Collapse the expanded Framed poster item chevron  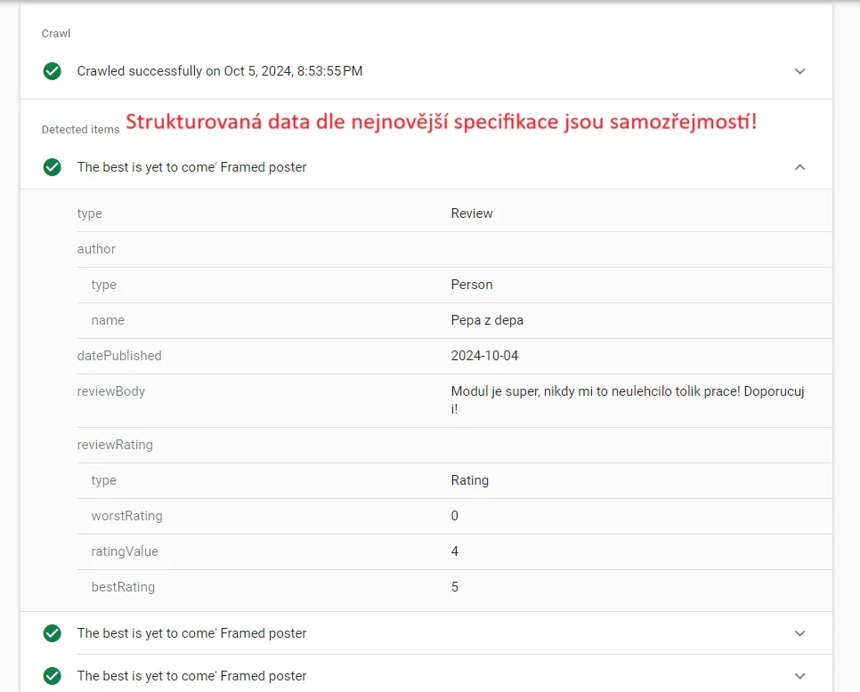pos(799,167)
